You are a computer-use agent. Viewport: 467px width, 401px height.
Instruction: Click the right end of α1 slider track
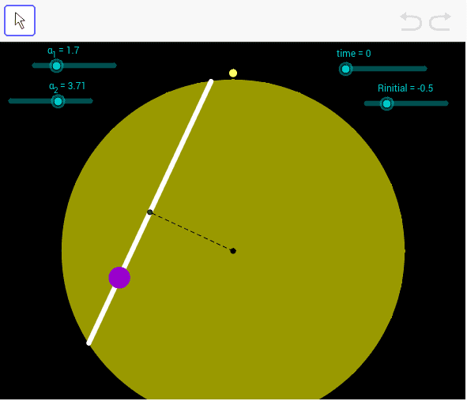[x=115, y=66]
